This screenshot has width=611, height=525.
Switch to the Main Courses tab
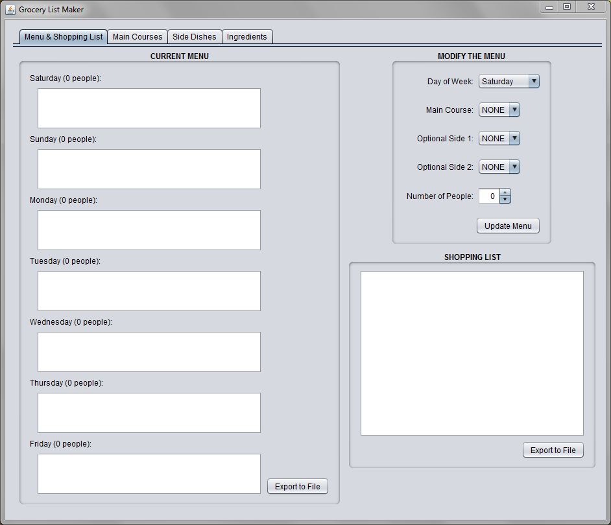coord(138,37)
